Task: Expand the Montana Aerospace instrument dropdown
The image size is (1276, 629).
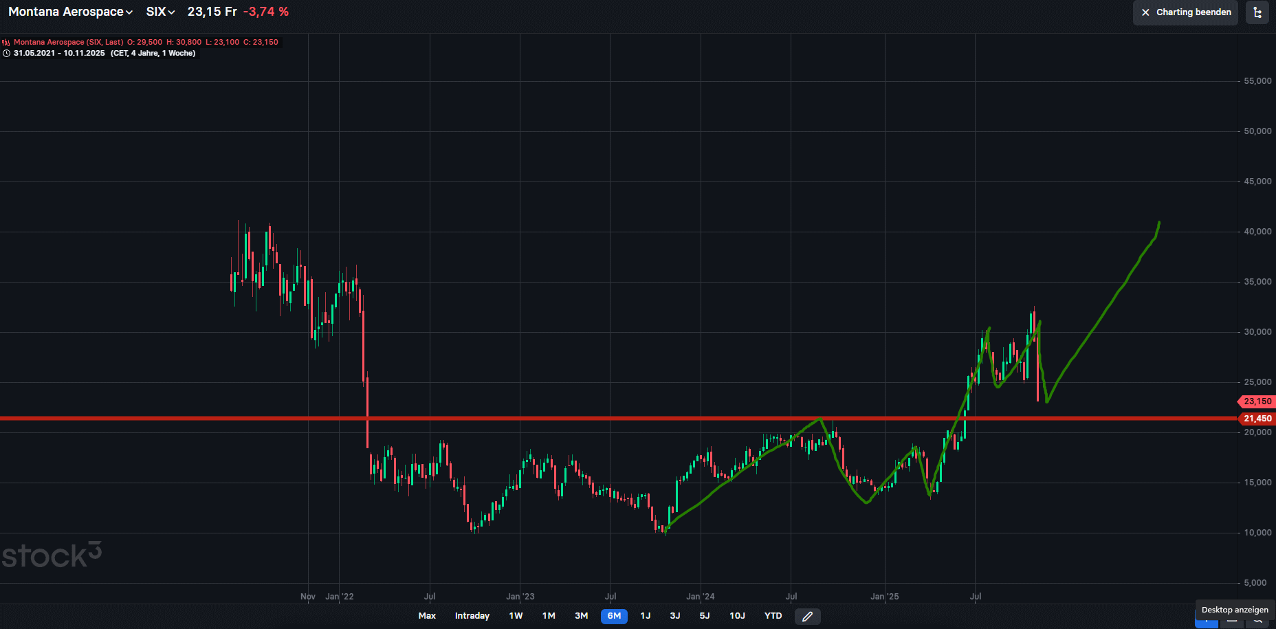Action: [x=70, y=12]
